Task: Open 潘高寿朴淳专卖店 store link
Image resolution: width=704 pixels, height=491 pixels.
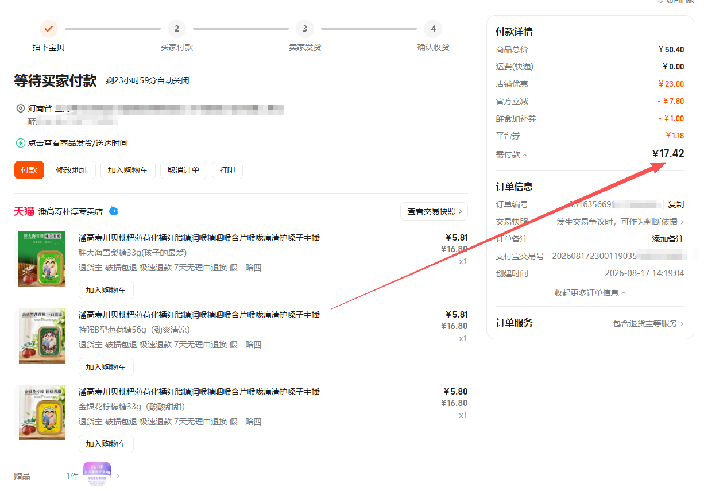Action: click(x=71, y=211)
